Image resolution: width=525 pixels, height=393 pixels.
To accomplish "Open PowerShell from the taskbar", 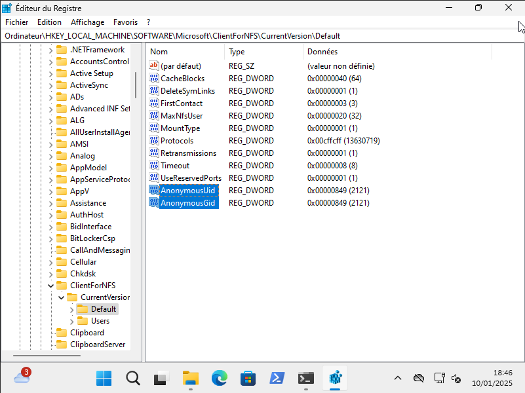I will pyautogui.click(x=277, y=379).
